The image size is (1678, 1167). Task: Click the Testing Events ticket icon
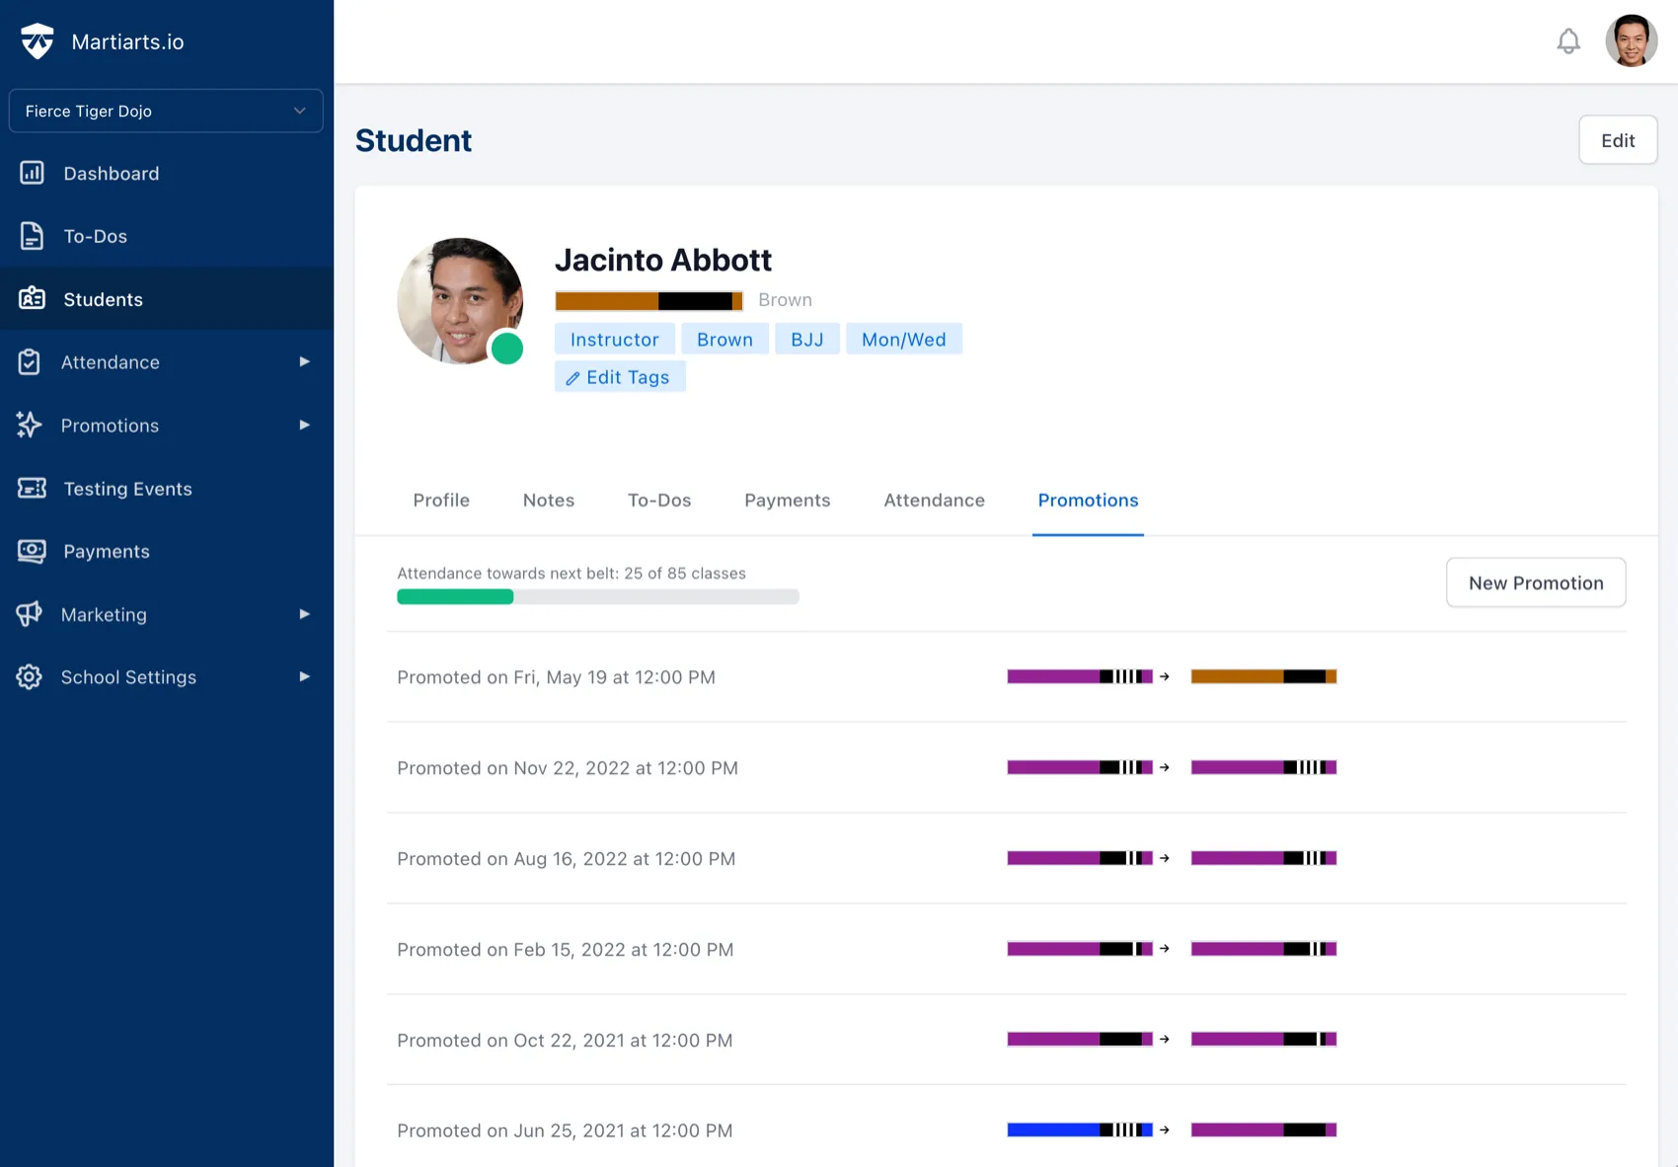click(x=32, y=488)
